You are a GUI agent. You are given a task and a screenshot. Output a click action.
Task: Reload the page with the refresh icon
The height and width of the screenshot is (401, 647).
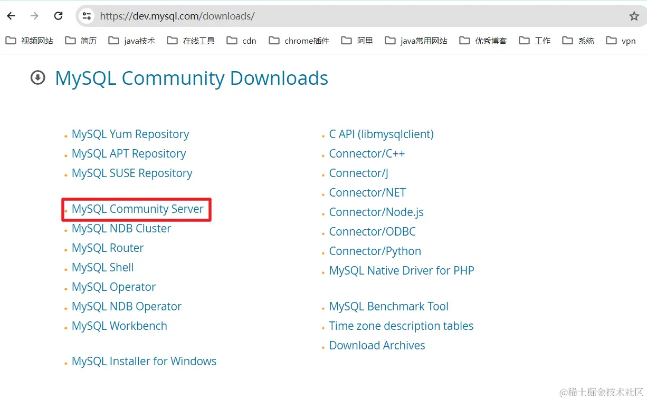click(59, 16)
